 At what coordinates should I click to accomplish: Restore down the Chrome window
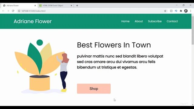pos(183,5)
